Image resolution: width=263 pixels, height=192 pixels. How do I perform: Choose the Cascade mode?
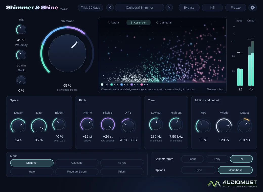[77, 163]
